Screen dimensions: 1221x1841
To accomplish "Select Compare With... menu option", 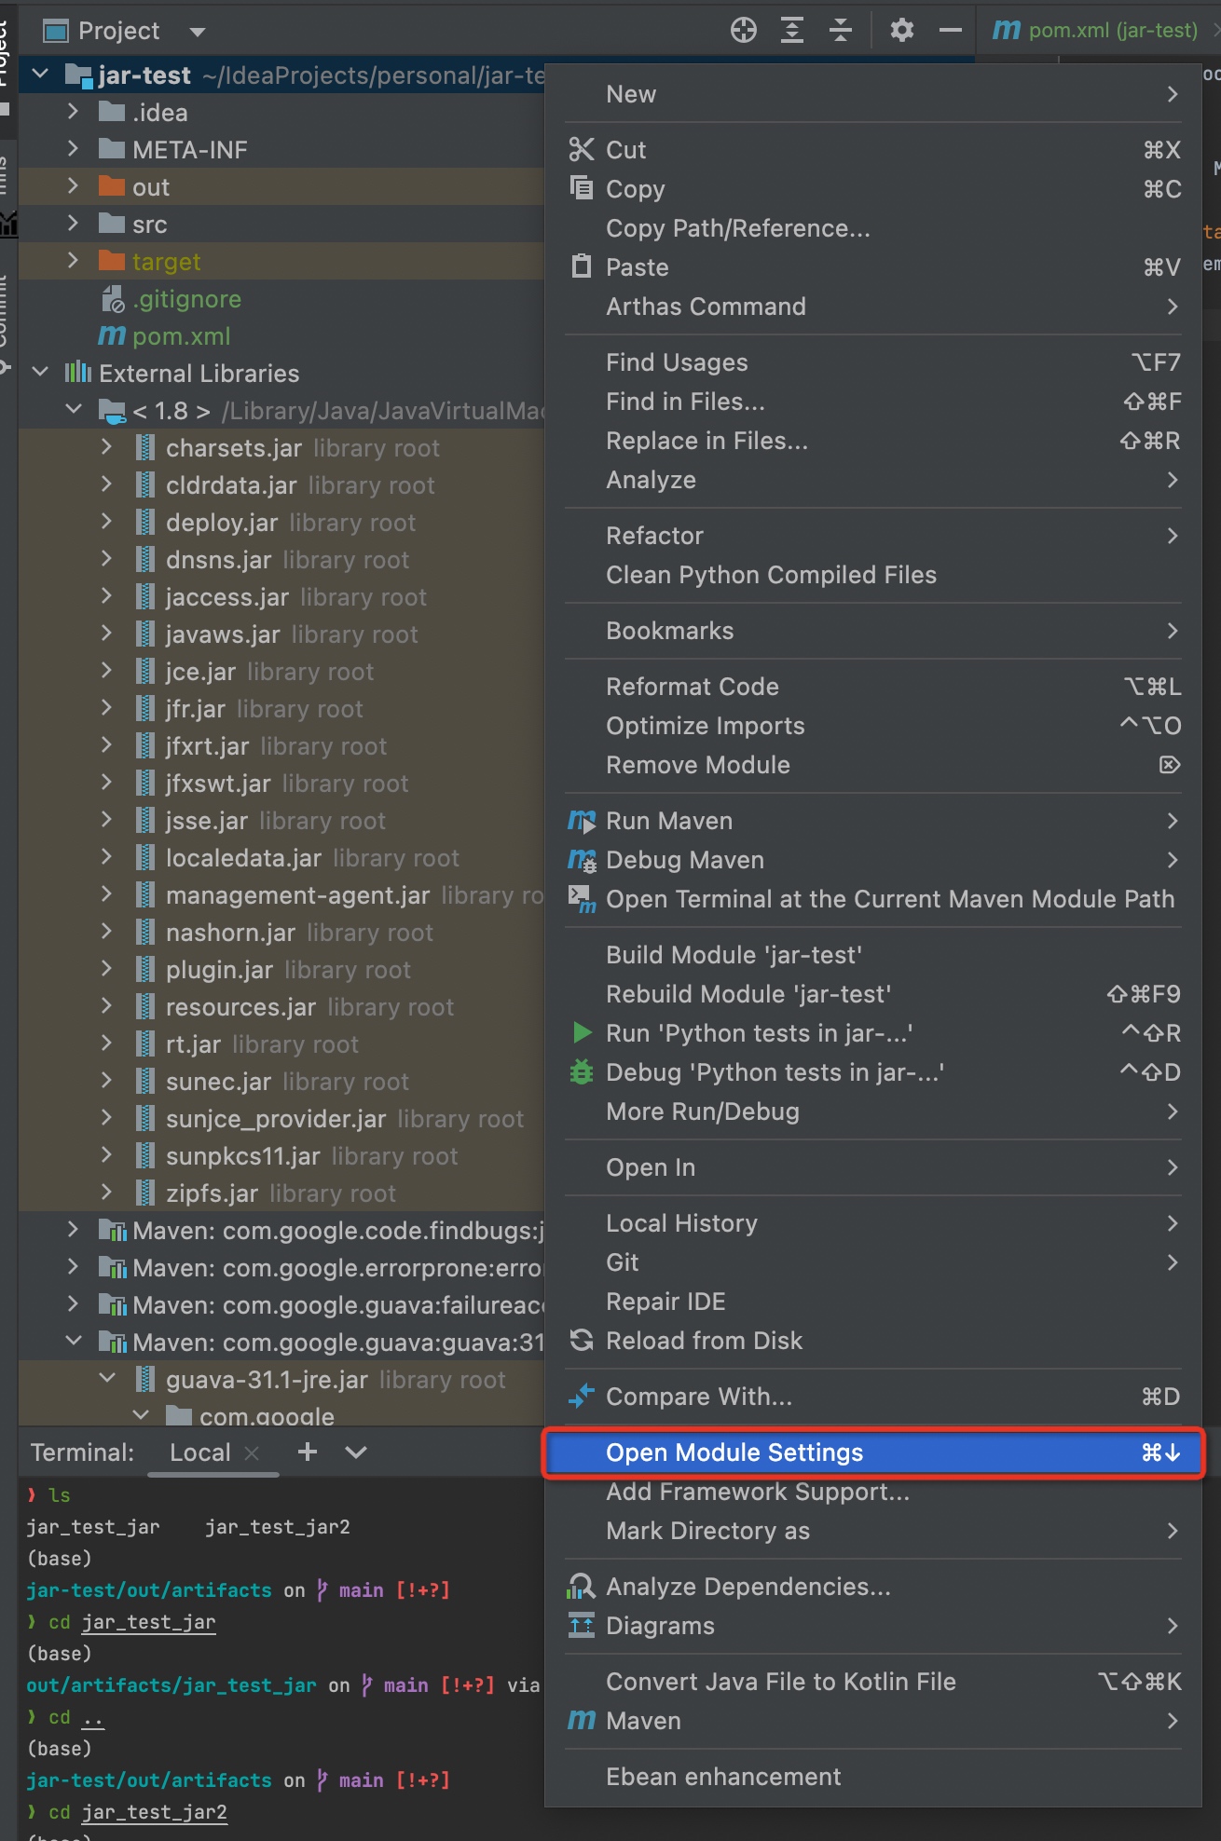I will [699, 1397].
